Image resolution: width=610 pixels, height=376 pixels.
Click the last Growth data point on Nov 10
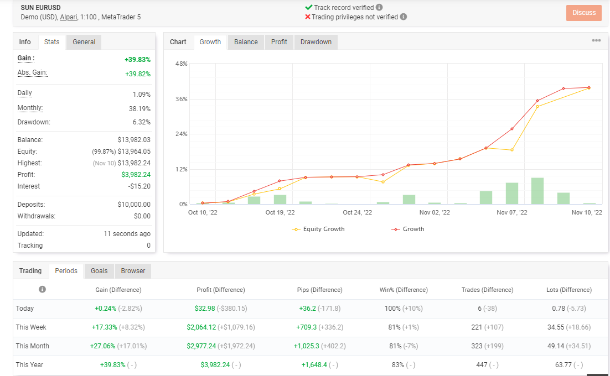tap(588, 87)
